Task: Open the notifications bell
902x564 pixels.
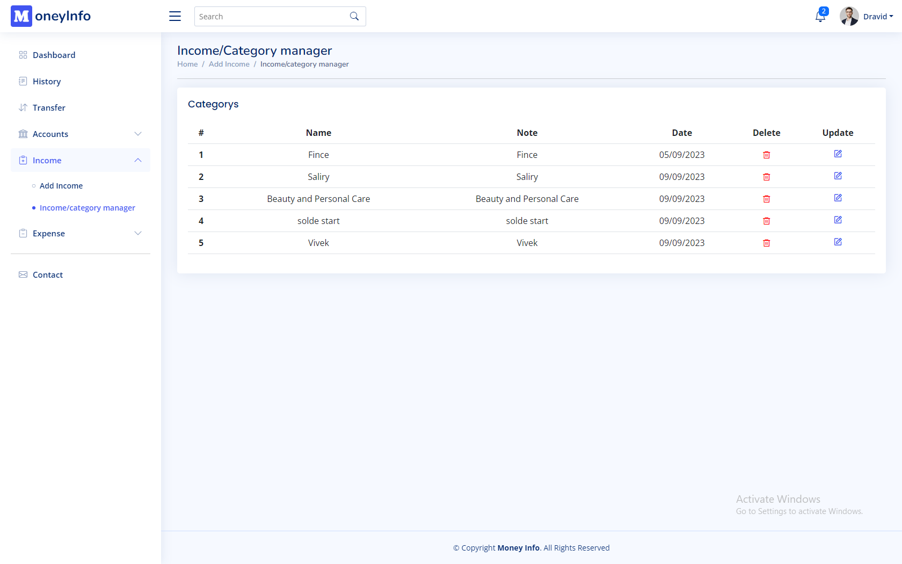Action: [x=820, y=16]
